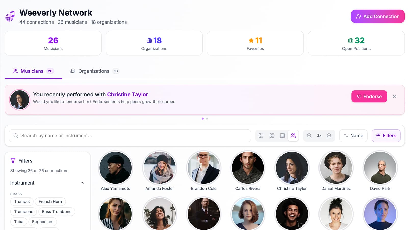This screenshot has height=230, width=408.
Task: Open Alex Yamamoto's profile avatar
Action: coord(116,168)
